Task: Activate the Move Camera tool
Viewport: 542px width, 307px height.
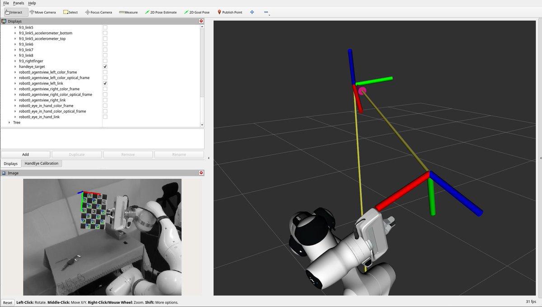Action: 42,12
